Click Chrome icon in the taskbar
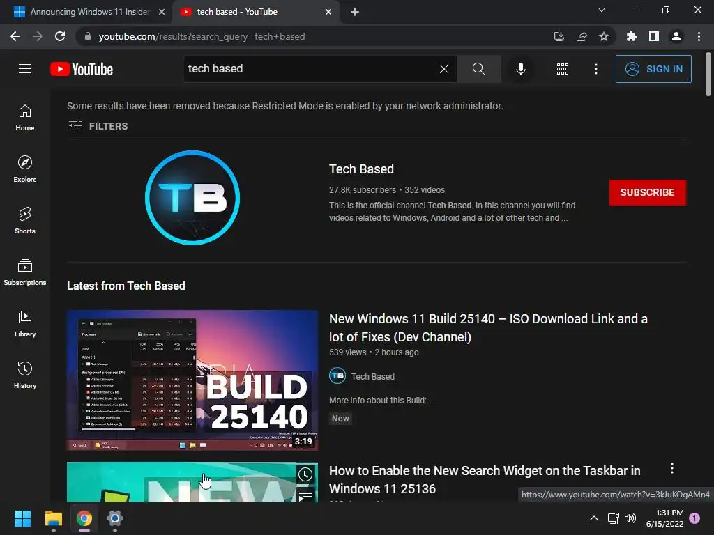The image size is (714, 535). (84, 518)
